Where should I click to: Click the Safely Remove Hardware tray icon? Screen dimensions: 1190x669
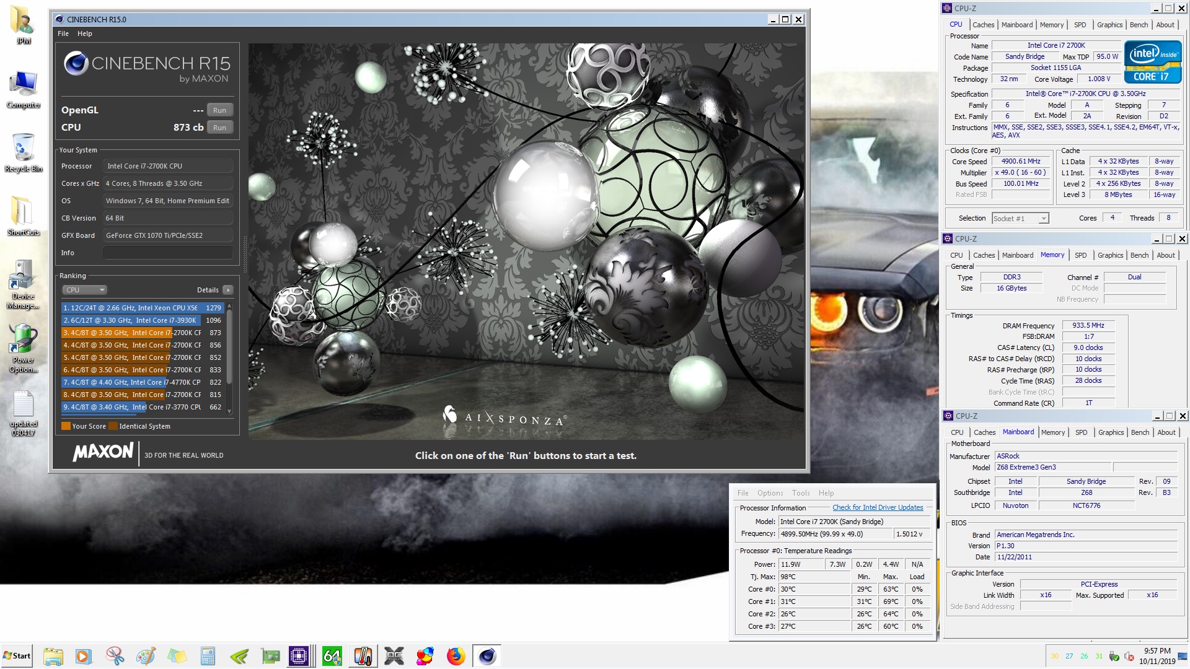[1114, 656]
